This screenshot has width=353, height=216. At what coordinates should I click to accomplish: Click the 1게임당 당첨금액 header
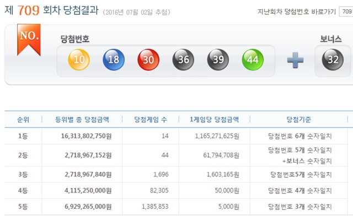pyautogui.click(x=215, y=120)
